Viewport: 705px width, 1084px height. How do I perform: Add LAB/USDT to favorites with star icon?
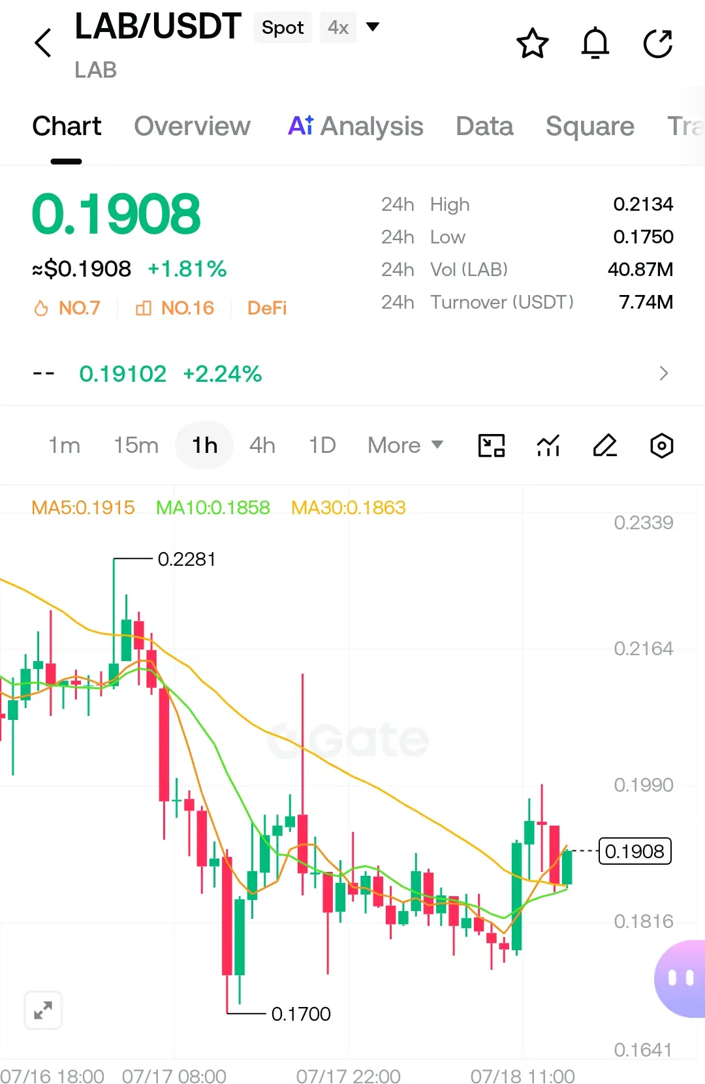[x=533, y=44]
